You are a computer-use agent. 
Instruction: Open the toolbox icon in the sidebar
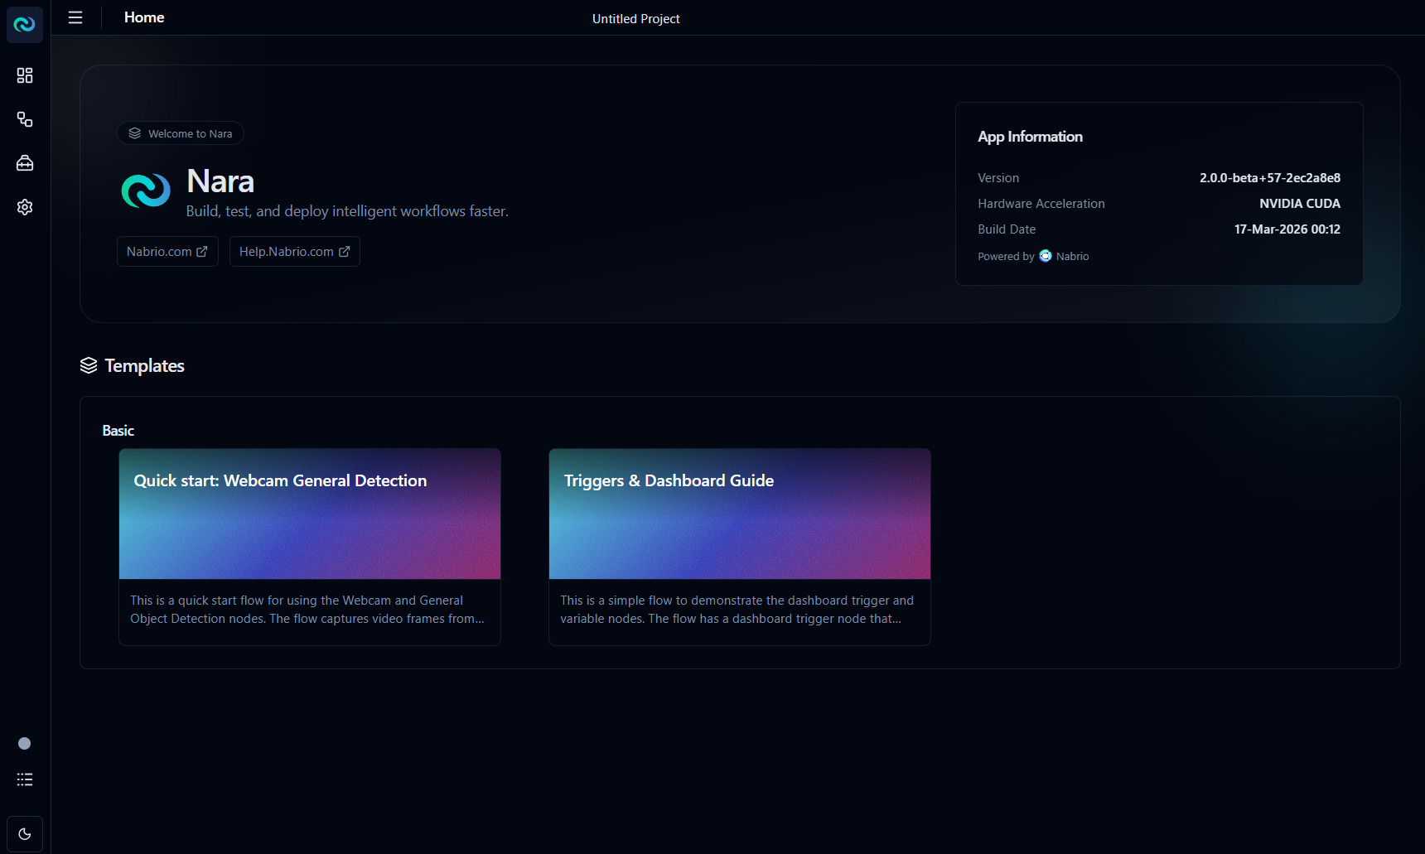click(25, 163)
